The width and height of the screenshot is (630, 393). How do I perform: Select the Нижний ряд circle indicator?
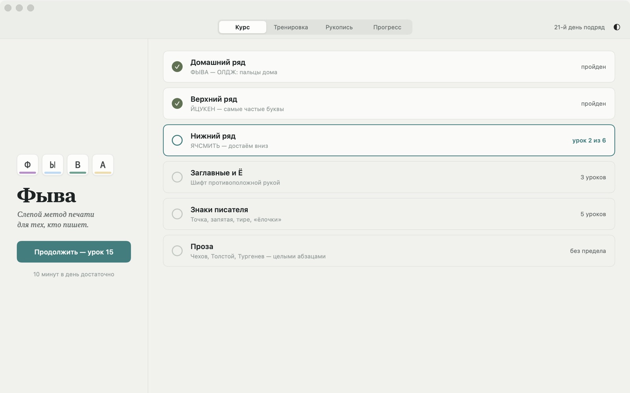[x=177, y=140]
